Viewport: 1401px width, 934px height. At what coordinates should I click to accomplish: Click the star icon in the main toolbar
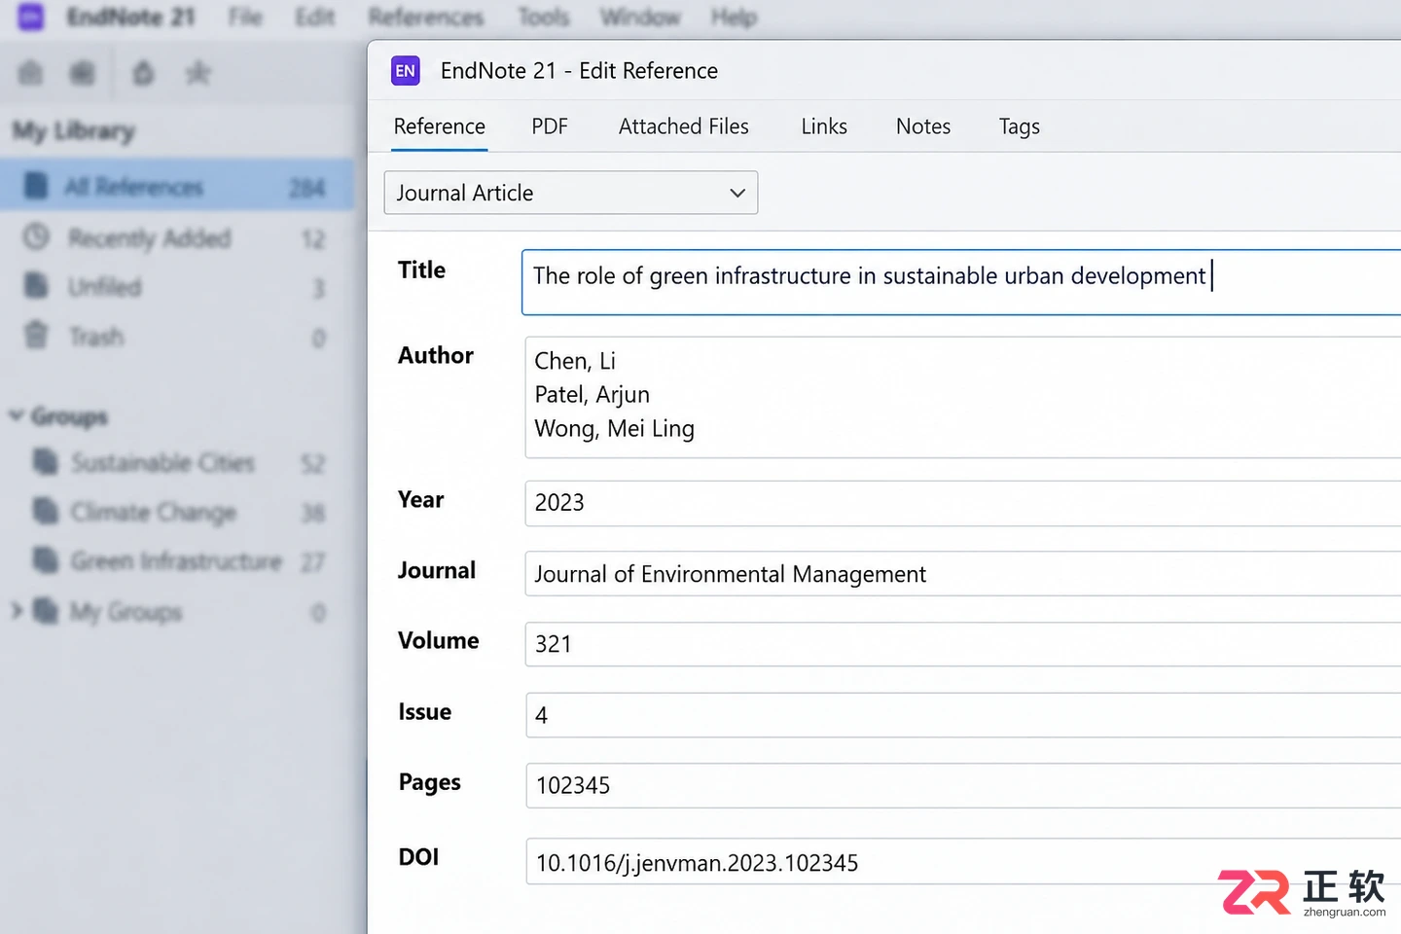pyautogui.click(x=198, y=73)
